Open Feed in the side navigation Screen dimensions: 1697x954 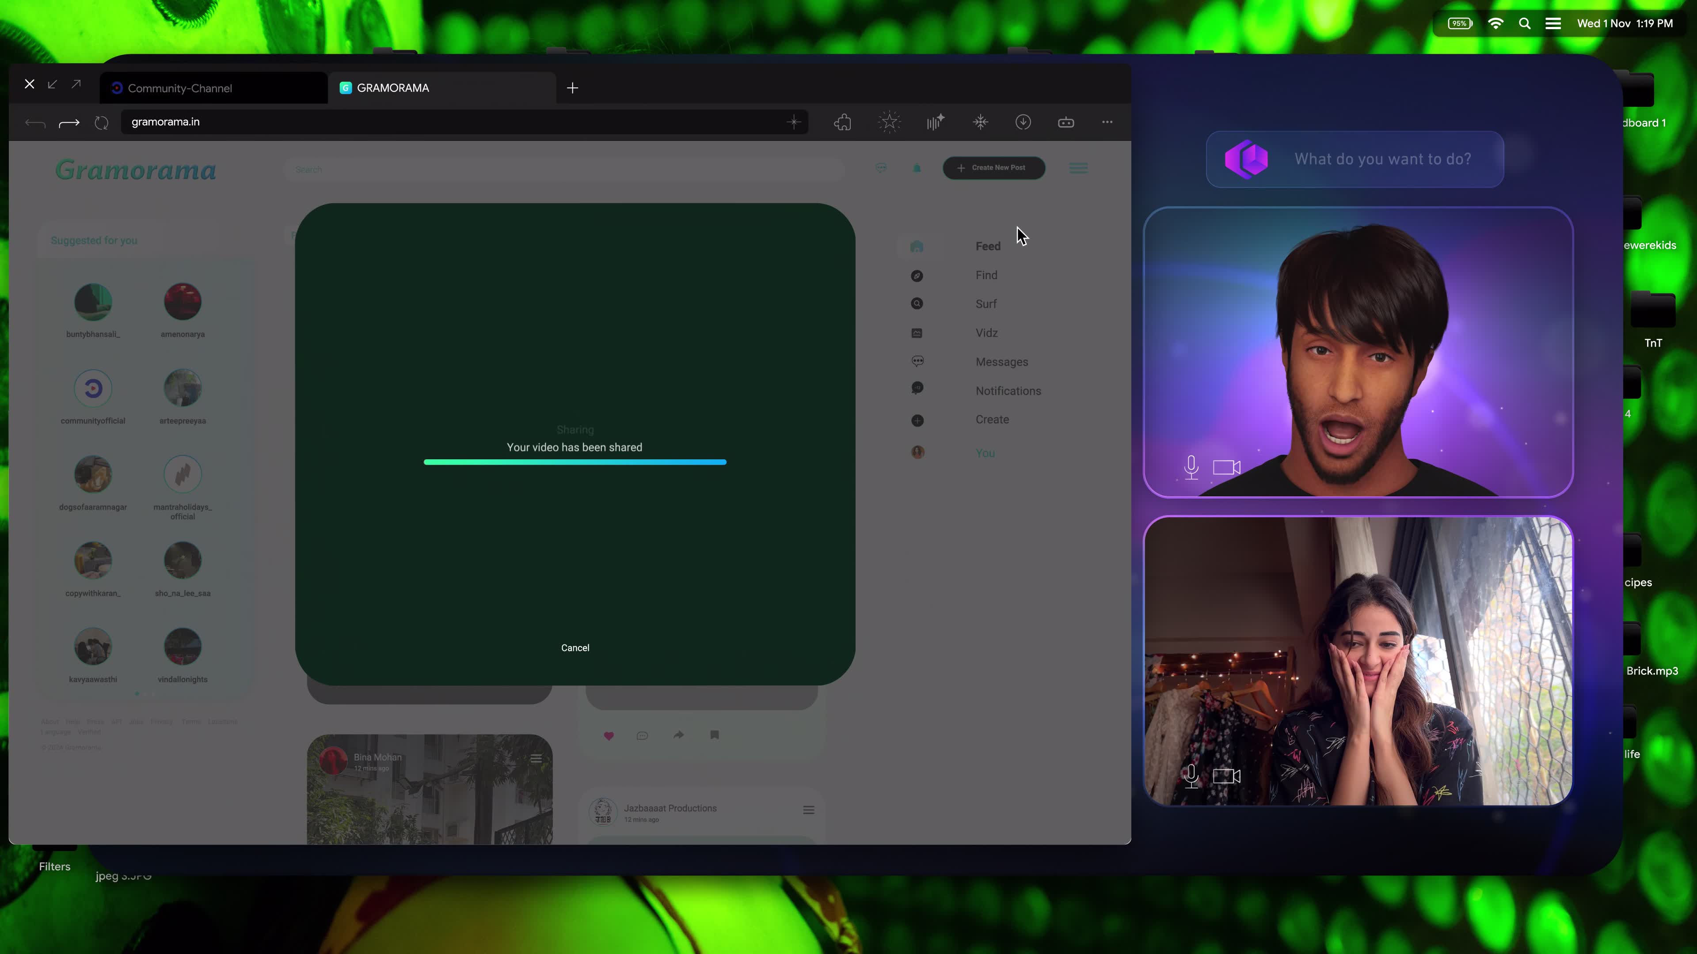click(988, 246)
